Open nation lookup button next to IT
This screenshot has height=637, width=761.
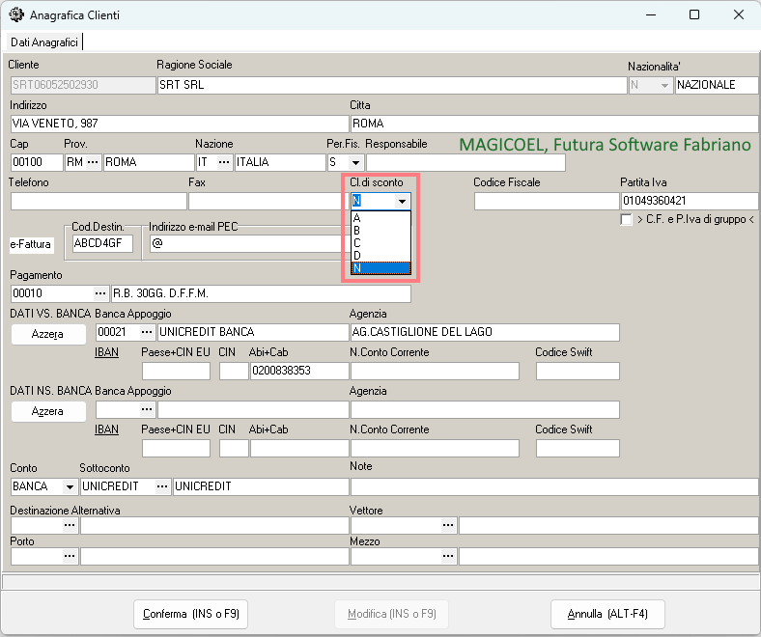click(x=224, y=162)
